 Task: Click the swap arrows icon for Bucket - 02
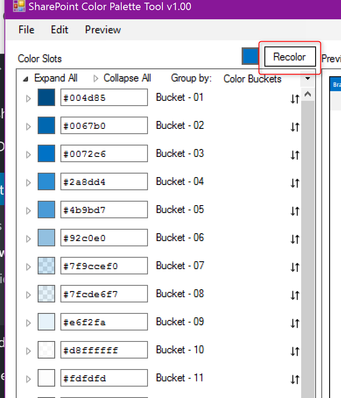295,127
